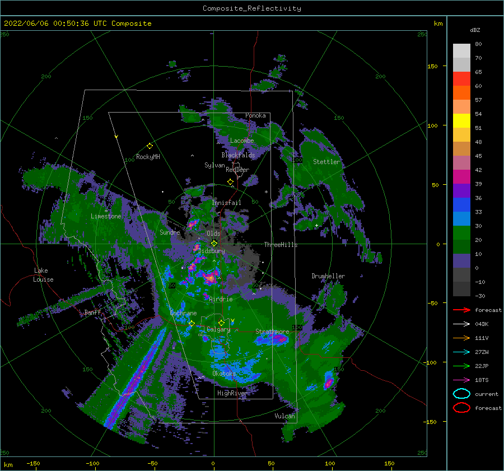
Task: Click the 80 value in dBZ legend
Action: [478, 44]
